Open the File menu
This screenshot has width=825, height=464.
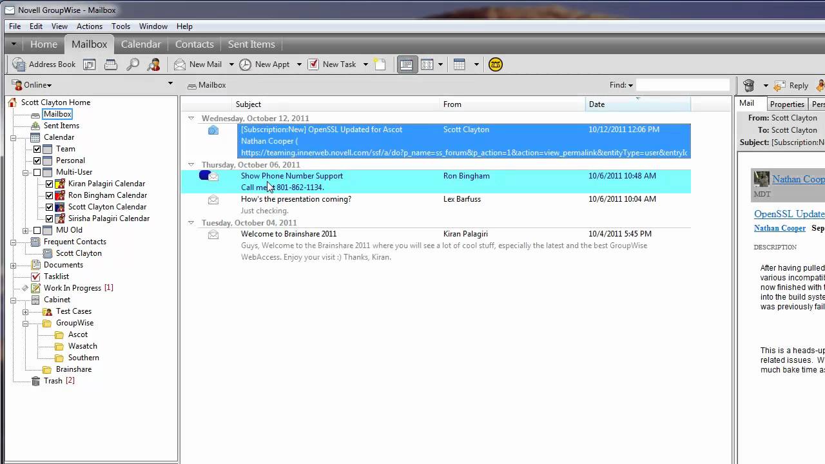pos(15,26)
